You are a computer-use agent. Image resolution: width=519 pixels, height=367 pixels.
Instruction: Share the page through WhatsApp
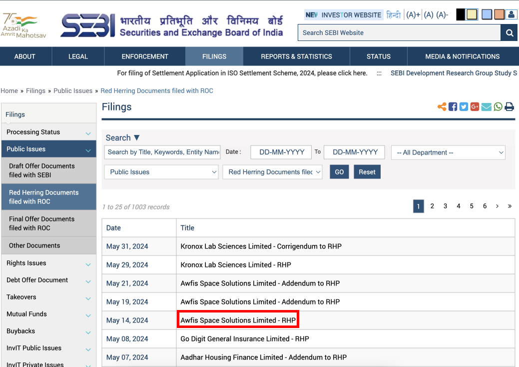click(x=498, y=106)
